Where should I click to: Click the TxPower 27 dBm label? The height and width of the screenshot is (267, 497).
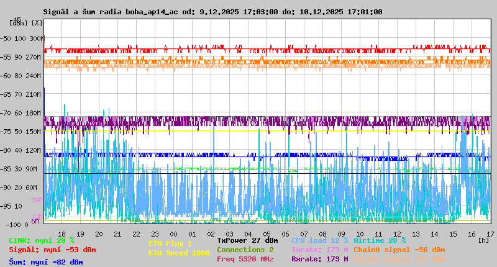click(247, 240)
